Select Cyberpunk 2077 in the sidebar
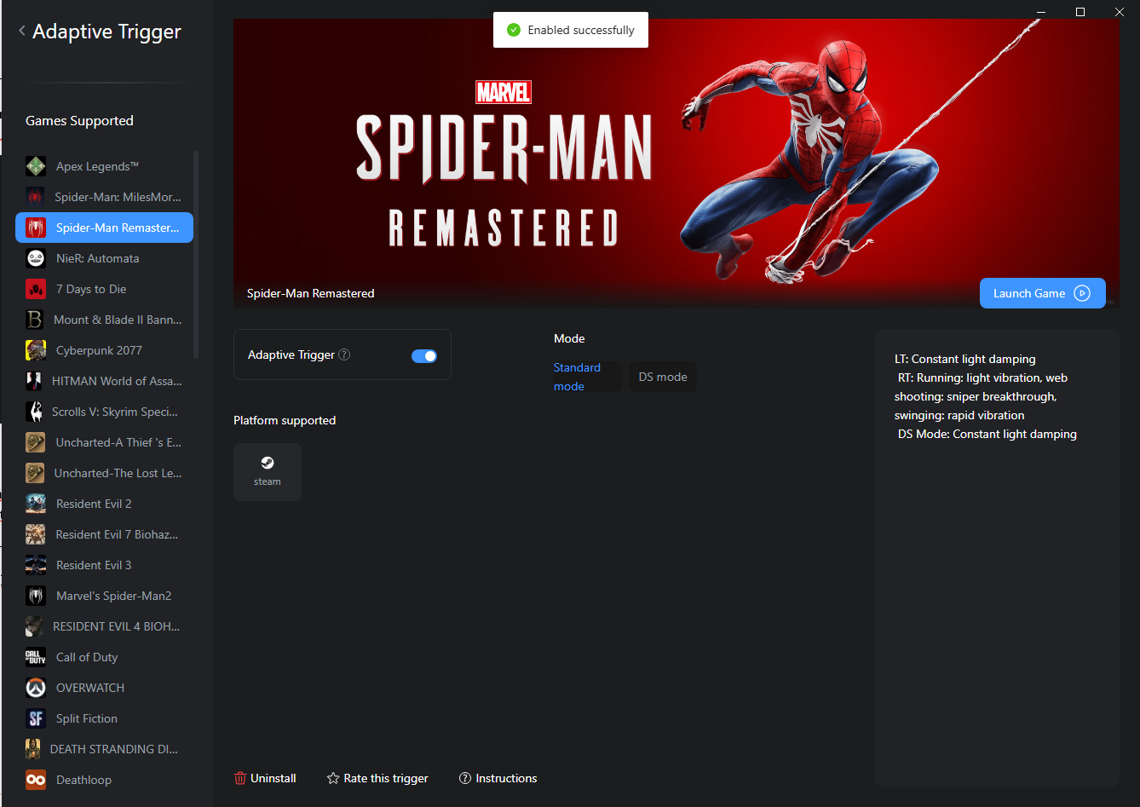1140x807 pixels. (104, 350)
